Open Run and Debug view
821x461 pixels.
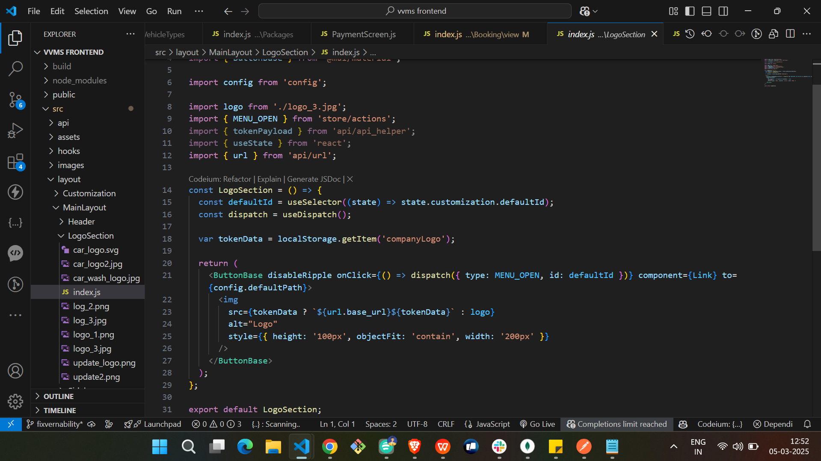(15, 130)
